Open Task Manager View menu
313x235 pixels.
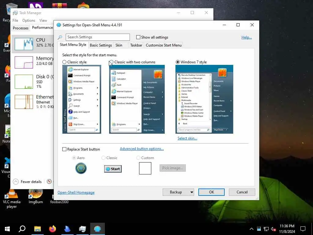pos(43,21)
